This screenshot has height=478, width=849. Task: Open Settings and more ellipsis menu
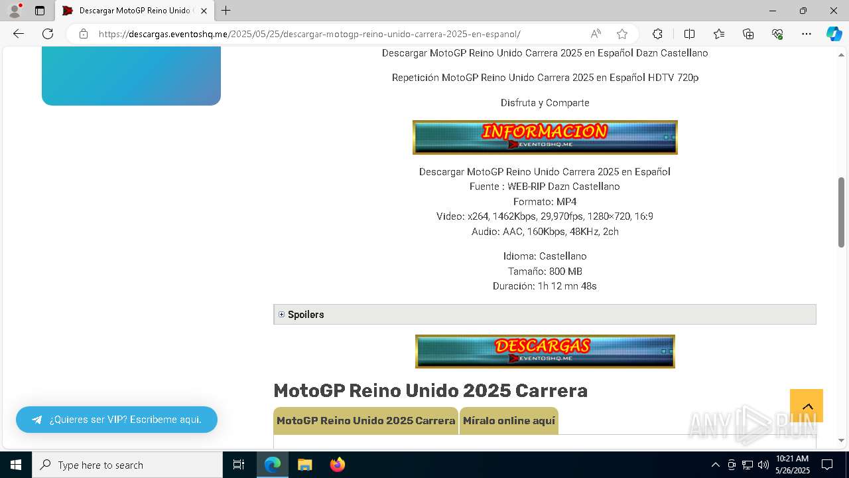click(x=807, y=34)
